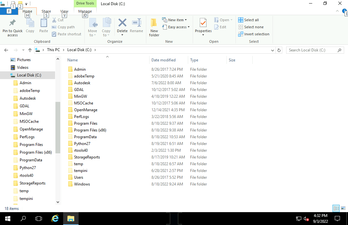This screenshot has width=348, height=225.
Task: Open the Windows Start menu
Action: [x=8, y=219]
